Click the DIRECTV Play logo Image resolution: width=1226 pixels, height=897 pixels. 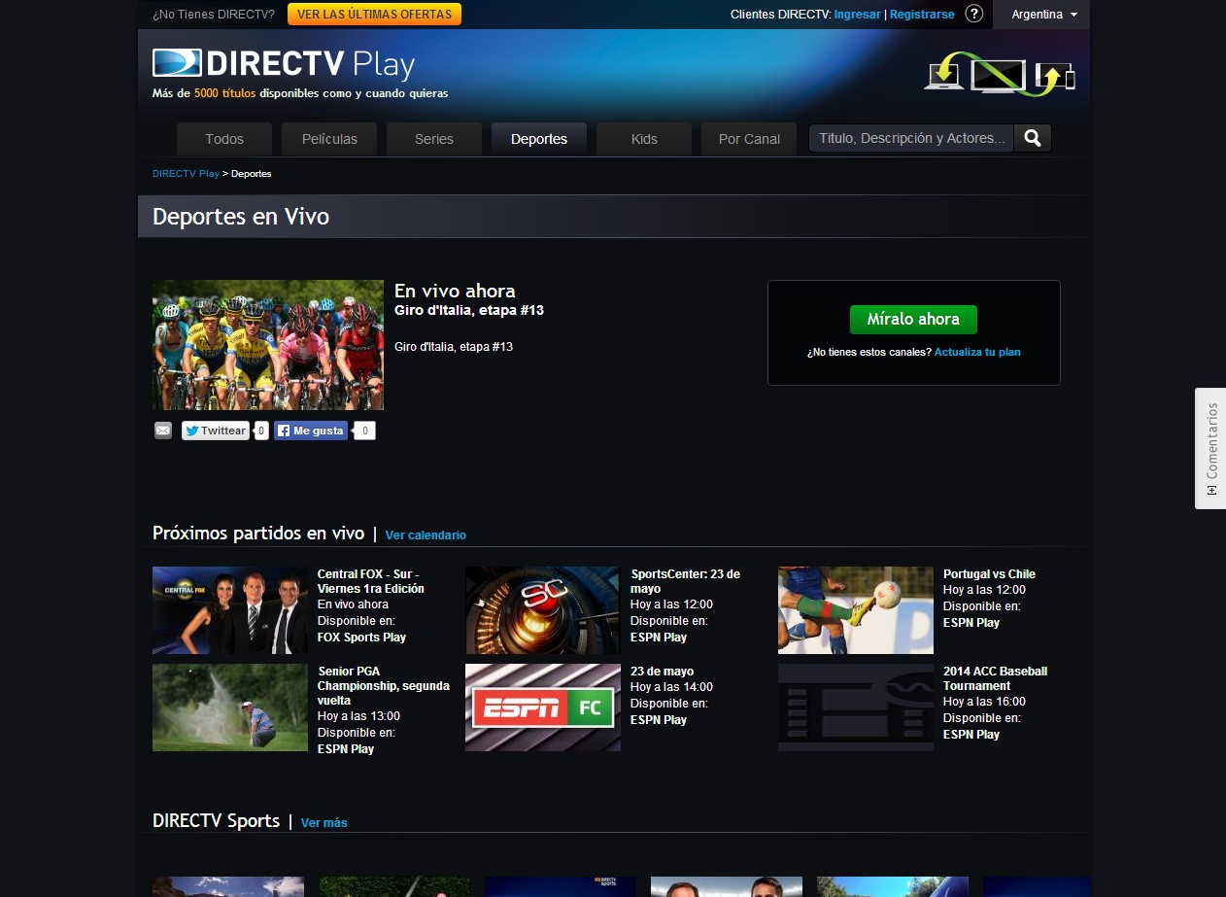coord(284,64)
